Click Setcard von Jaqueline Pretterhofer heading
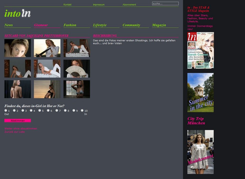The height and width of the screenshot is (179, 245). (36, 36)
